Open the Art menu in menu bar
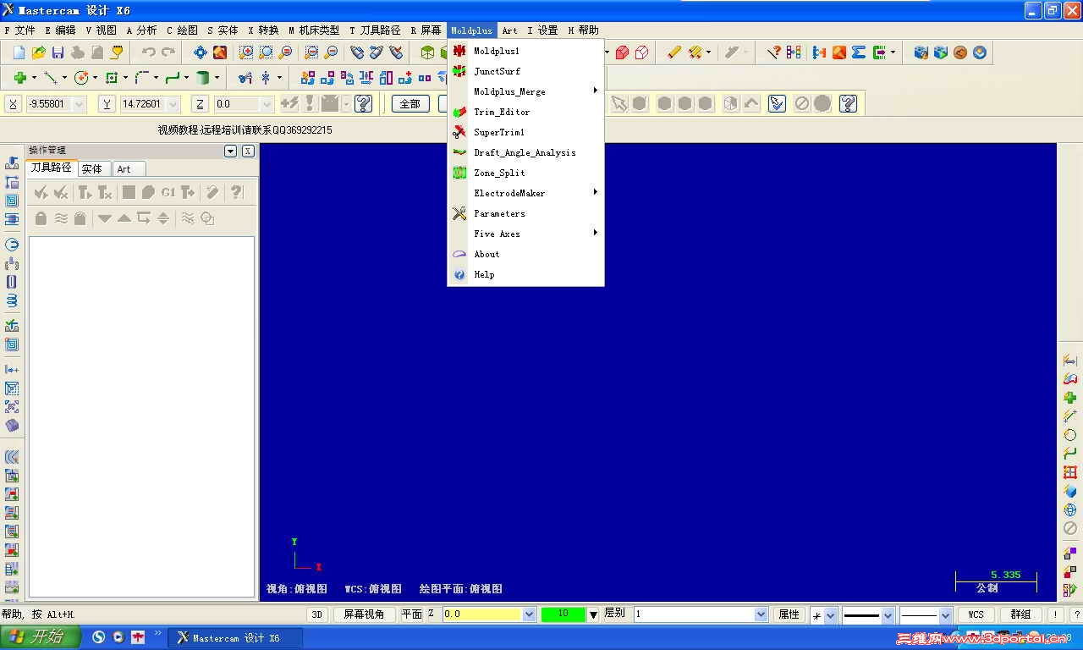1083x650 pixels. point(509,30)
